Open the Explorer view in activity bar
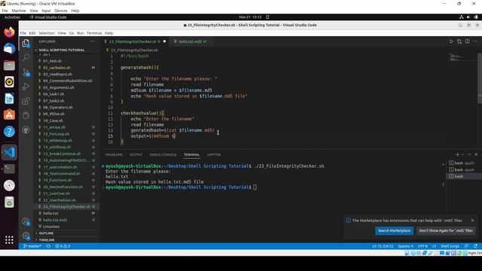482x271 pixels. [26, 44]
